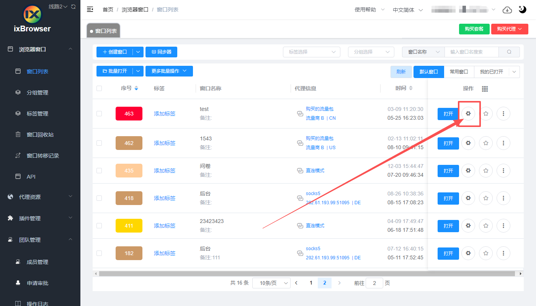The width and height of the screenshot is (536, 306).
Task: Click the yellow 411 serial color badge
Action: pos(129,226)
